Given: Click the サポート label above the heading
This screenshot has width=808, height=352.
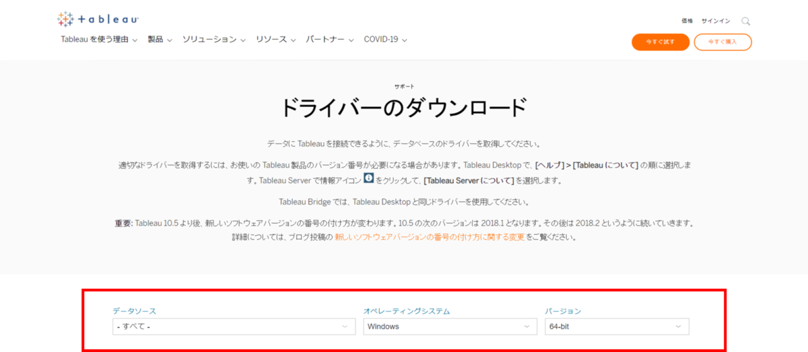Looking at the screenshot, I should click(404, 87).
